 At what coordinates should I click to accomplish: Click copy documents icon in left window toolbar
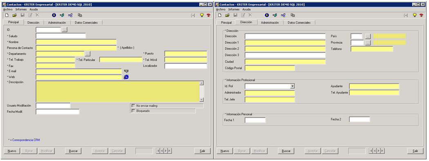pos(80,16)
